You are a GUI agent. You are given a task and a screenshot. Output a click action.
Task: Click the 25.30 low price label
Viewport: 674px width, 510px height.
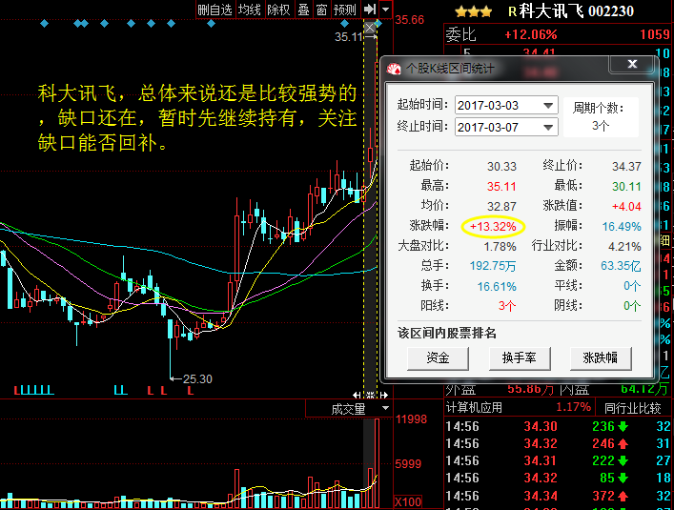coord(197,379)
